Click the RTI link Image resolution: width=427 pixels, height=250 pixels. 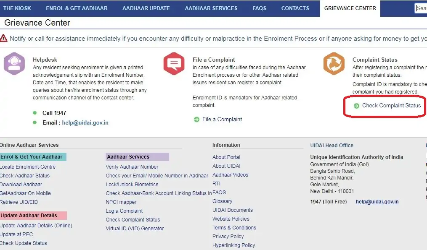point(217,184)
